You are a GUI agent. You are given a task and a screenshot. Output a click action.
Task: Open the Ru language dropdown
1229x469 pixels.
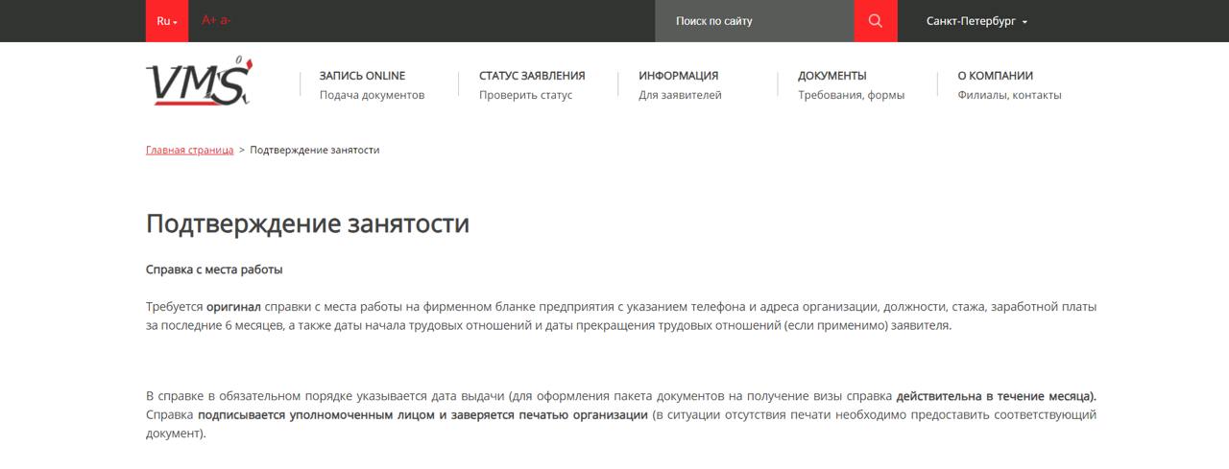(x=167, y=21)
